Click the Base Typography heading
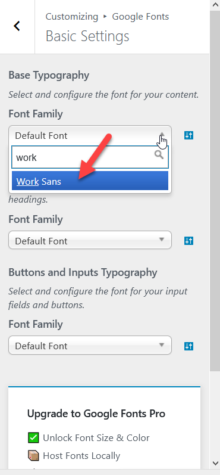 point(49,75)
